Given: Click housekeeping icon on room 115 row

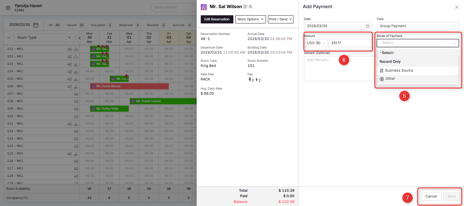Looking at the screenshot, I should (76, 153).
